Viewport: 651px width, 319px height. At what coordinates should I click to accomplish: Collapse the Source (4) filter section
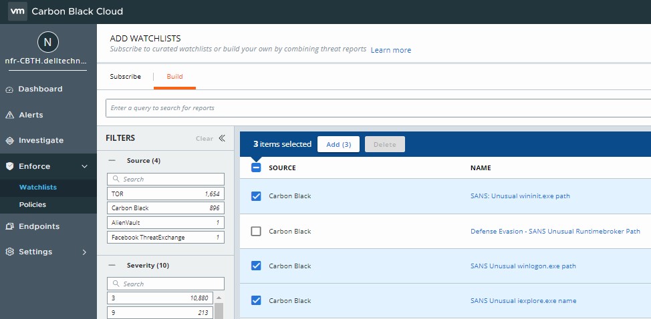[x=112, y=161]
